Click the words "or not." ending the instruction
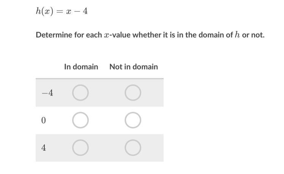This screenshot has height=174, width=284. point(253,35)
